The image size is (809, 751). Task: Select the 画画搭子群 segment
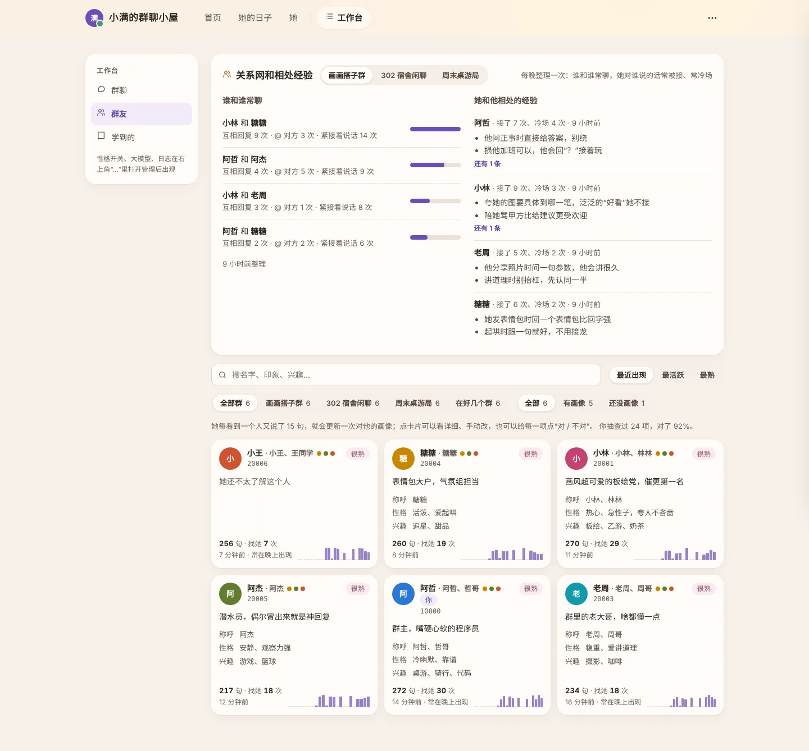[x=347, y=75]
